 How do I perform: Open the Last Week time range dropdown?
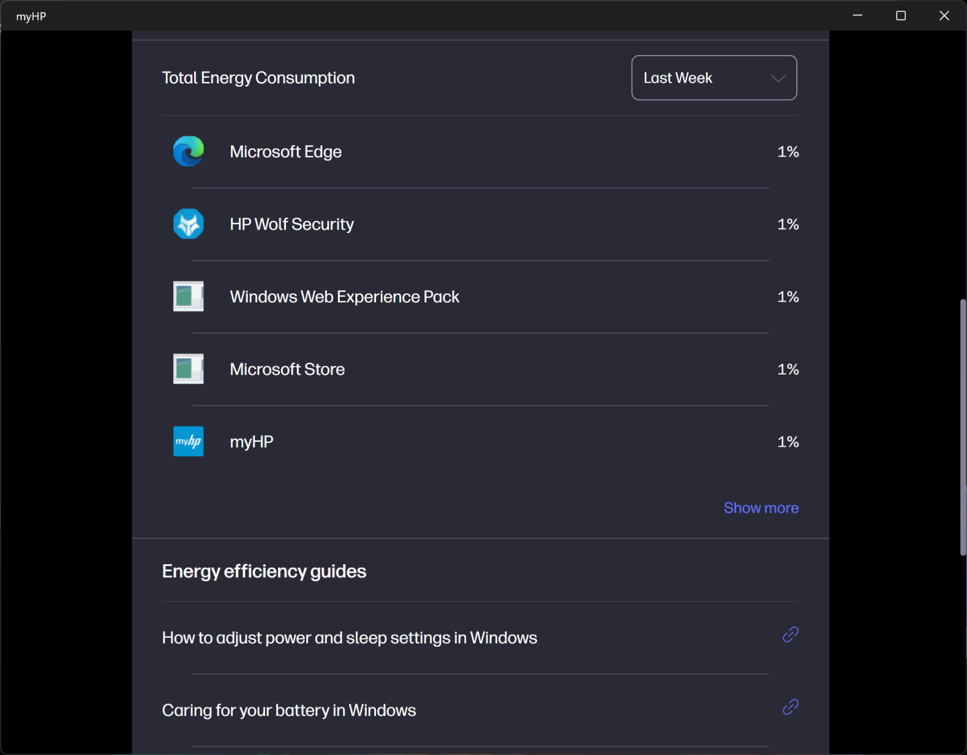678,78
